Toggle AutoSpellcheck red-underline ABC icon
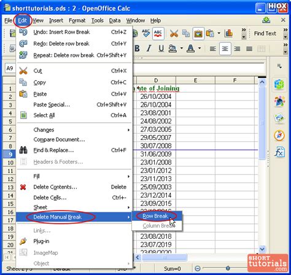 tap(158, 34)
